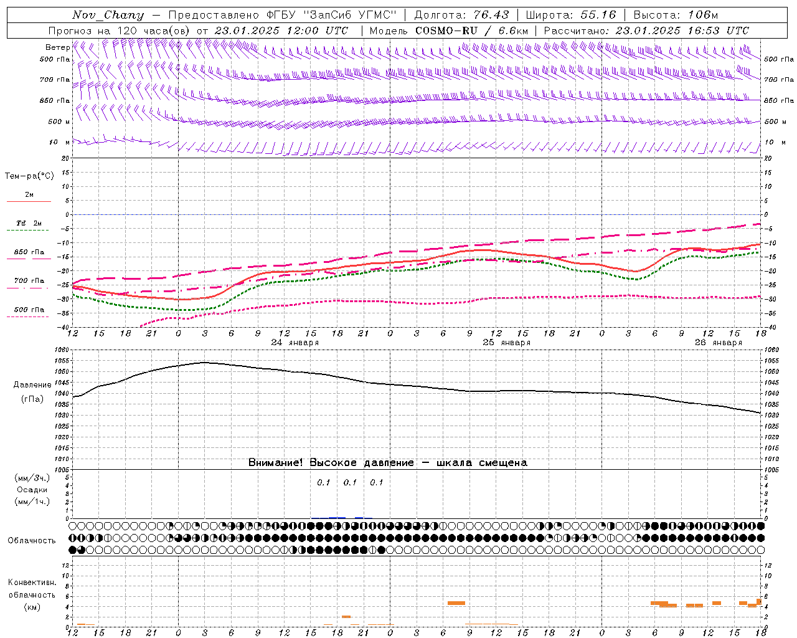Select the computed time Рассчитано: 23.01.2025 16:53 UTC

(646, 31)
